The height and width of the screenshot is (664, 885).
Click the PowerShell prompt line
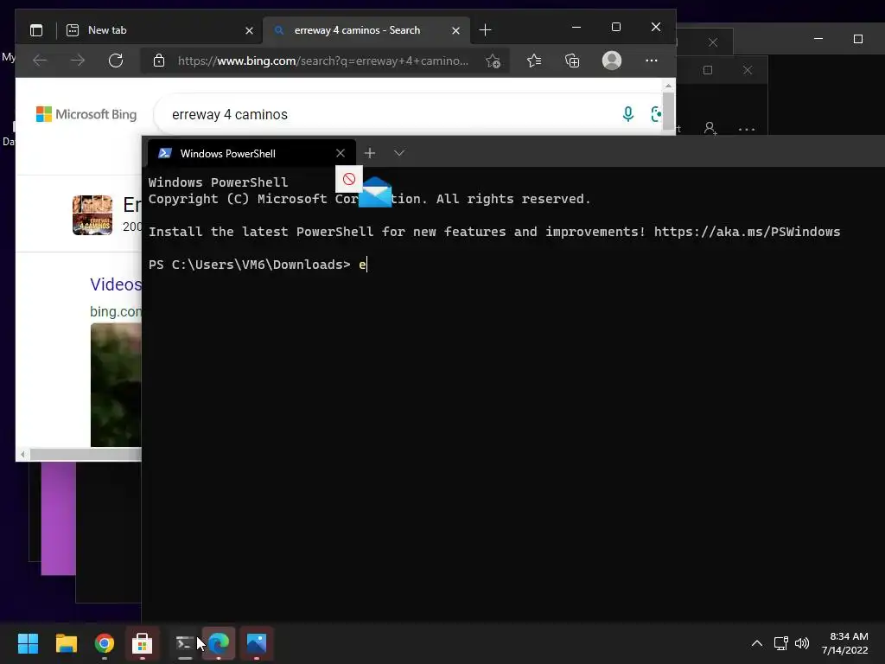coord(258,265)
